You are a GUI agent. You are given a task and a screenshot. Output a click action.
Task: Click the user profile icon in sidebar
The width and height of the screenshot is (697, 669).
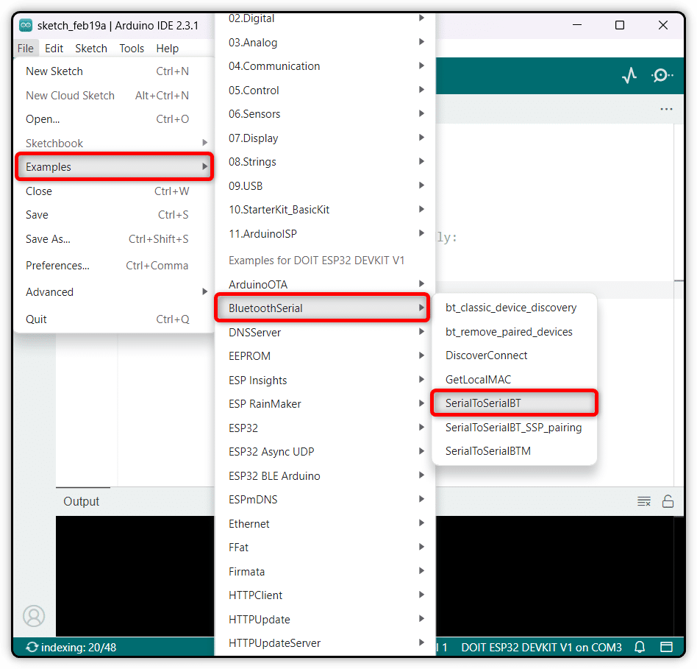coord(34,615)
